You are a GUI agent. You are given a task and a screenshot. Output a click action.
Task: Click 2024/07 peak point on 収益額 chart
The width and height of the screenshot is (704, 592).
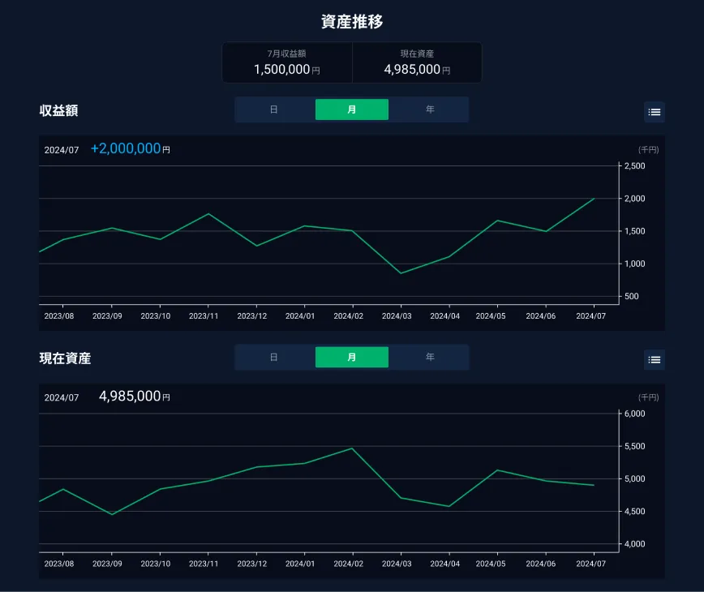click(x=595, y=199)
